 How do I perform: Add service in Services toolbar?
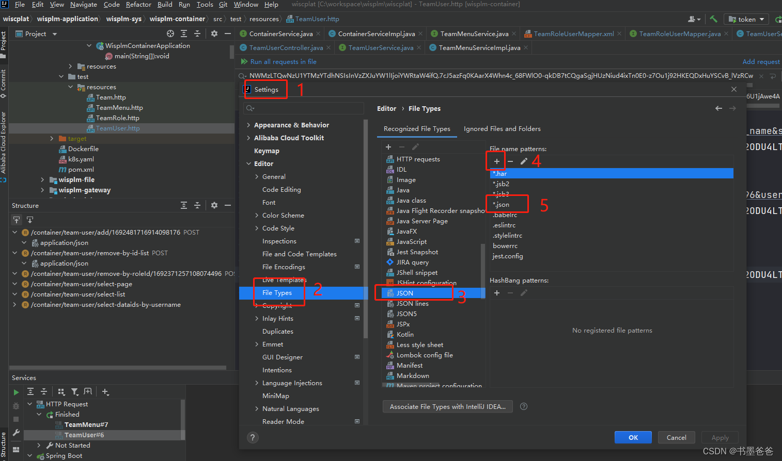pyautogui.click(x=105, y=392)
